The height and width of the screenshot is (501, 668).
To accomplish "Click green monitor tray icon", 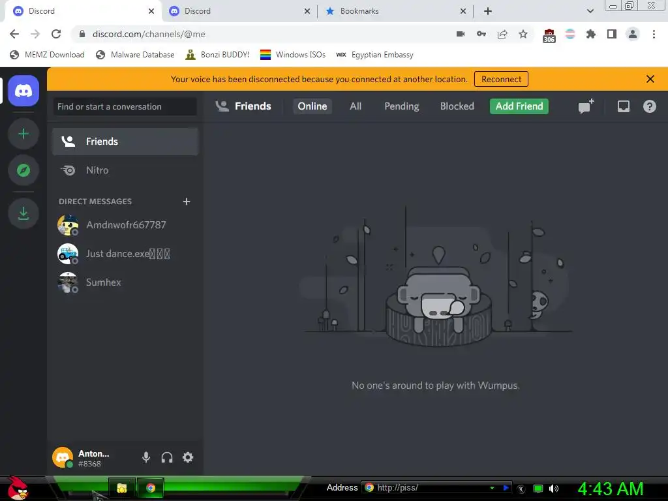I will 538,489.
